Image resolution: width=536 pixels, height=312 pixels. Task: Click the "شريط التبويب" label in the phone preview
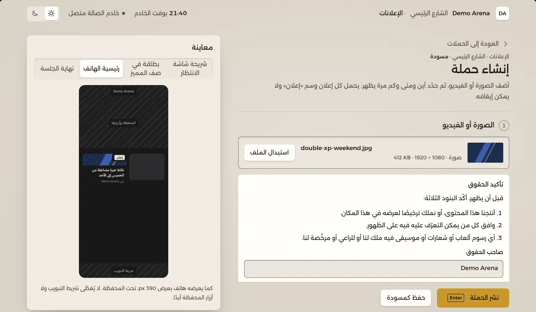[124, 271]
